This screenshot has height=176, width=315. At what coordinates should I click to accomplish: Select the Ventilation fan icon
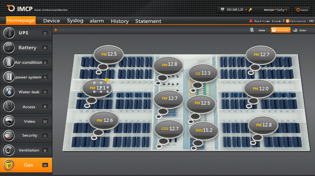click(9, 150)
